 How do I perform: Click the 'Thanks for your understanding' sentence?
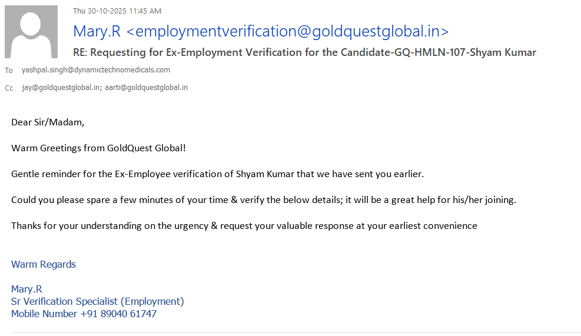coord(244,226)
